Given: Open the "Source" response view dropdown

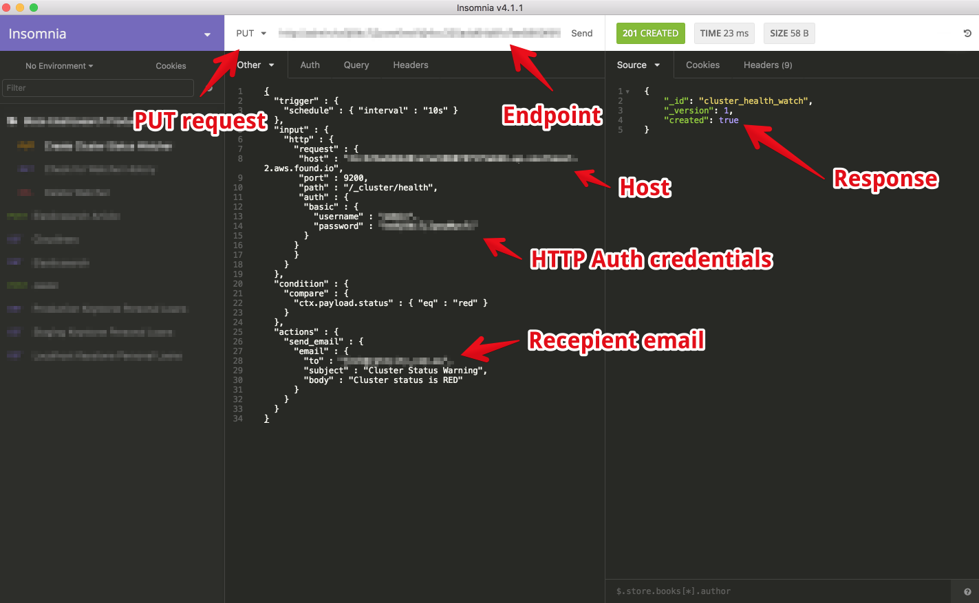Looking at the screenshot, I should pos(638,65).
